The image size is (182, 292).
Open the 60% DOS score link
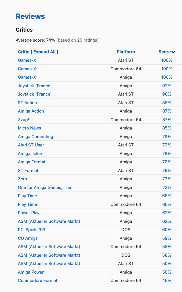click(167, 230)
